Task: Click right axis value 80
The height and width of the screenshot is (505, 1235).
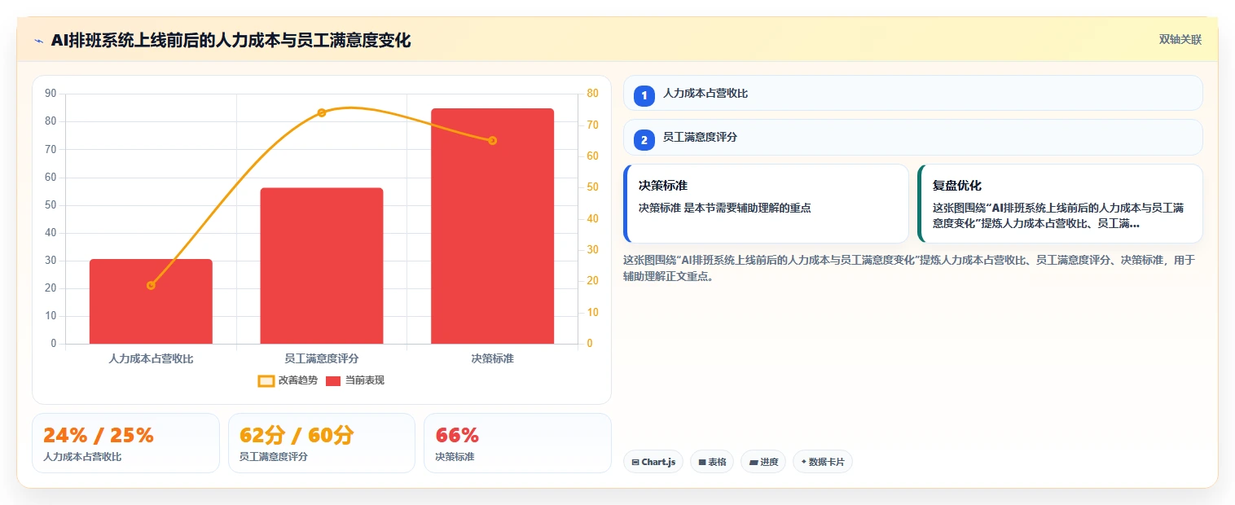Action: 592,94
